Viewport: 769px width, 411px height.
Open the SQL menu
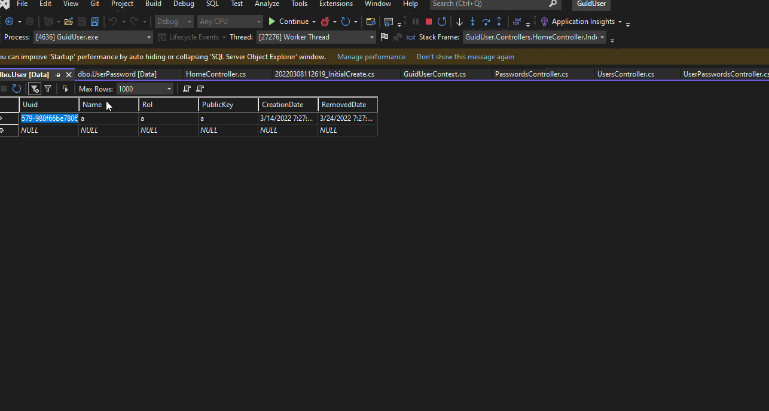coord(212,4)
